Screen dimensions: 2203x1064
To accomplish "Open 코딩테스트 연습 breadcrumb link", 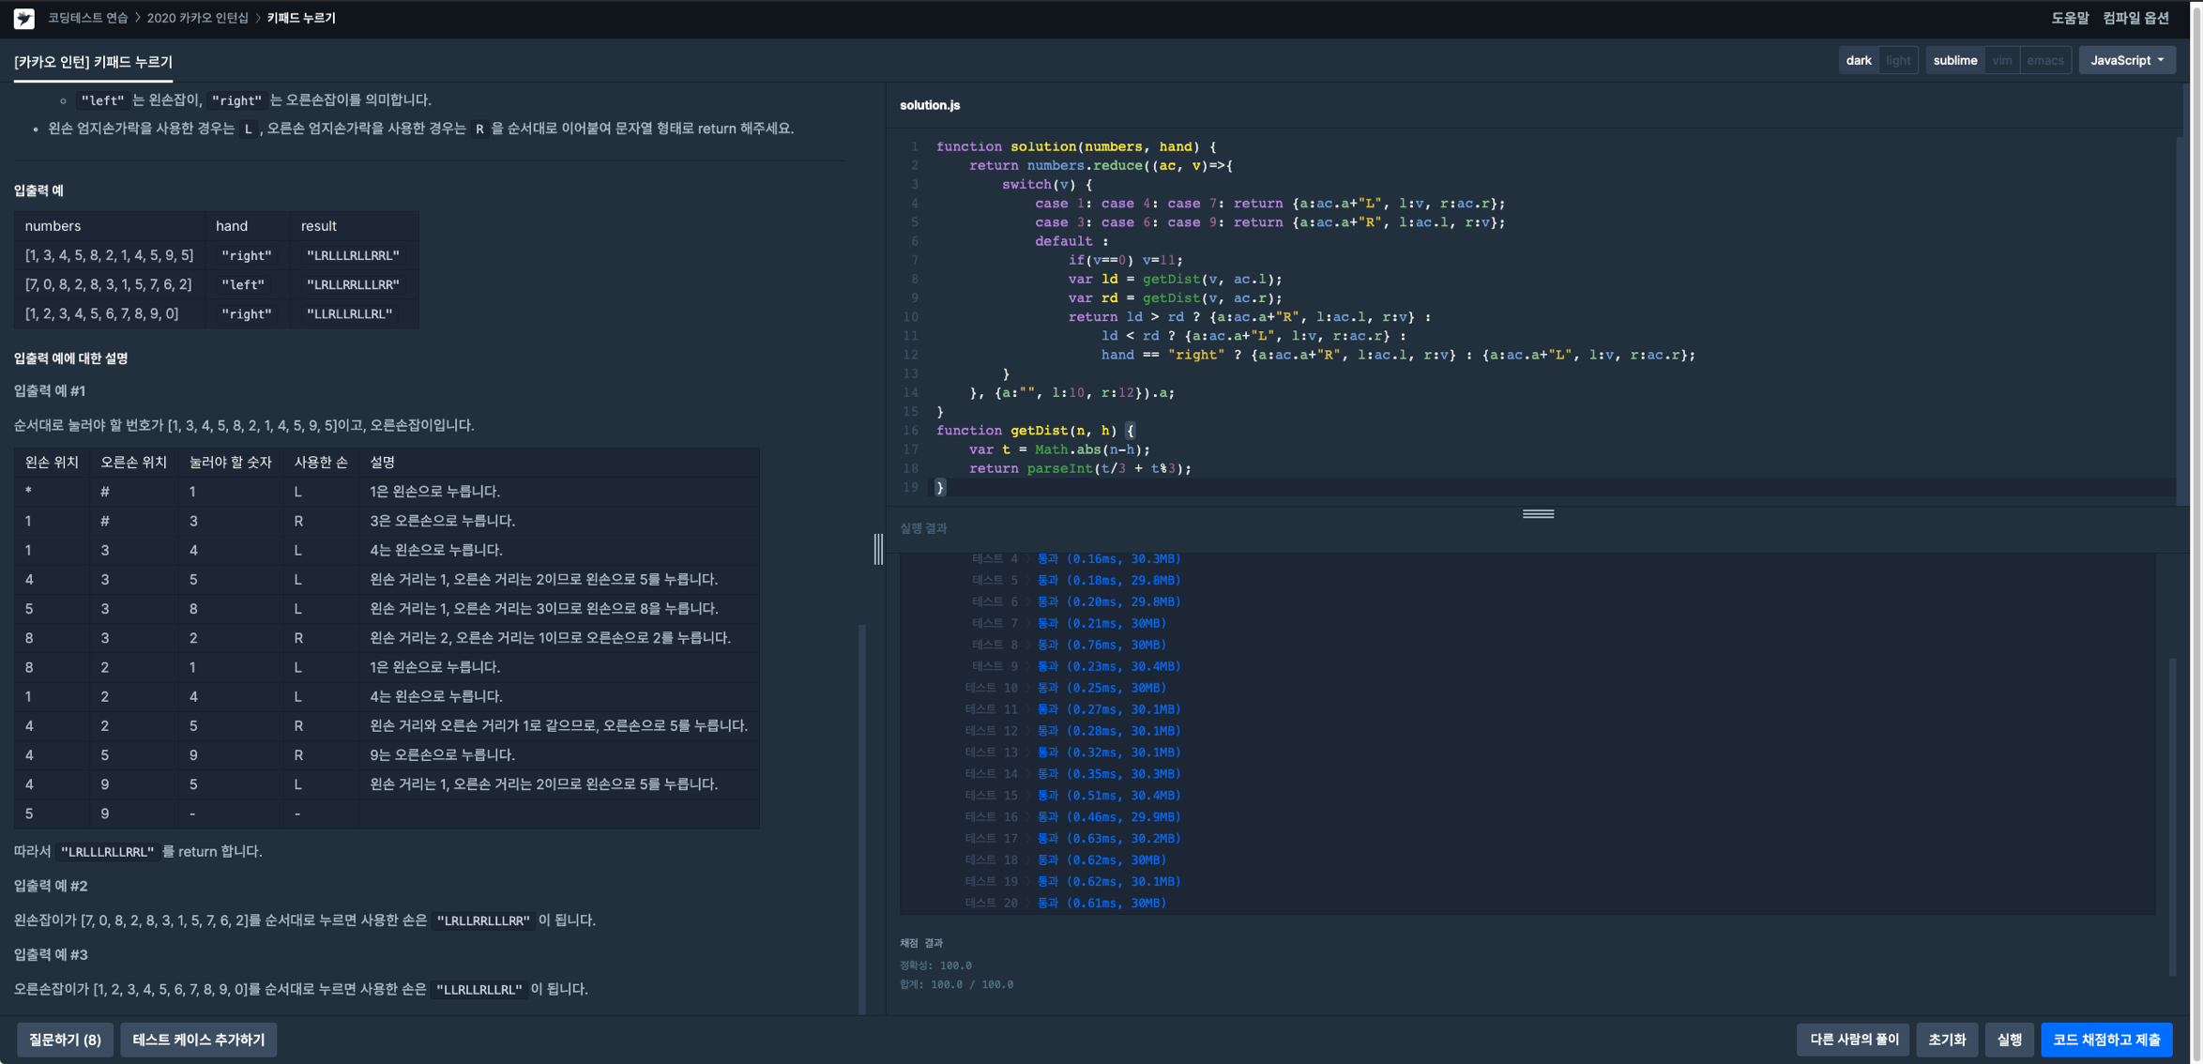I will 88,18.
